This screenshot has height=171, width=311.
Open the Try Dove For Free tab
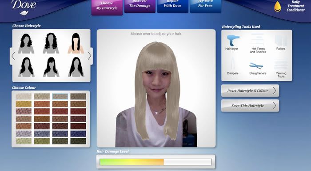pyautogui.click(x=205, y=6)
